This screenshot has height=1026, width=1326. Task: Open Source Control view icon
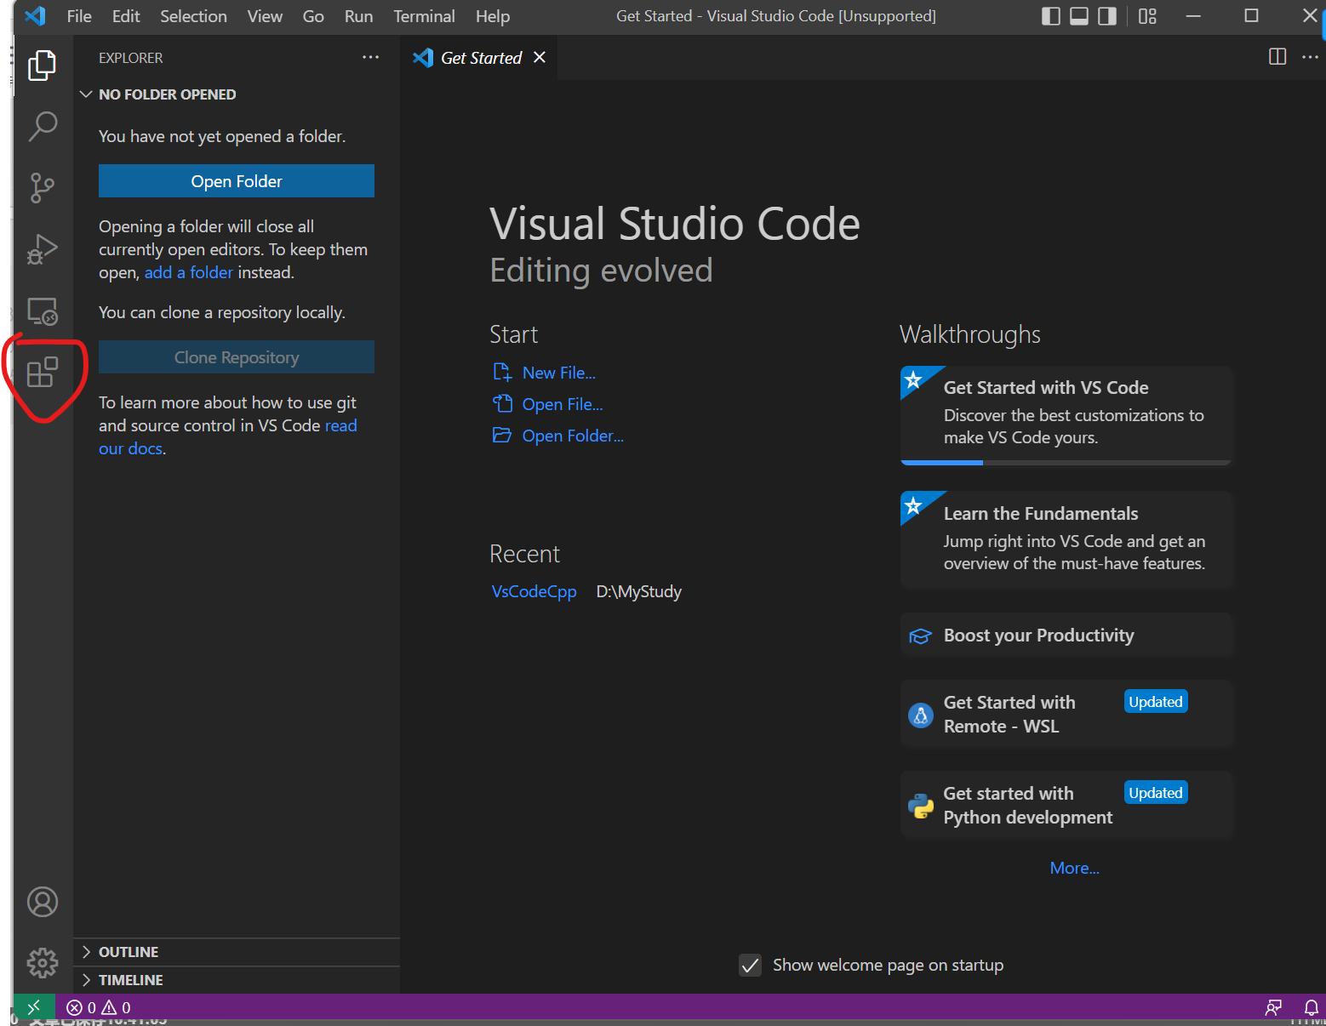point(42,188)
